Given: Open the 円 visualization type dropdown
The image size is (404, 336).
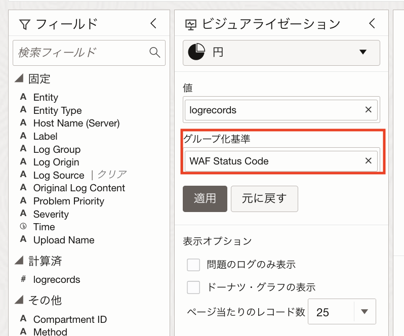Looking at the screenshot, I should tap(362, 52).
